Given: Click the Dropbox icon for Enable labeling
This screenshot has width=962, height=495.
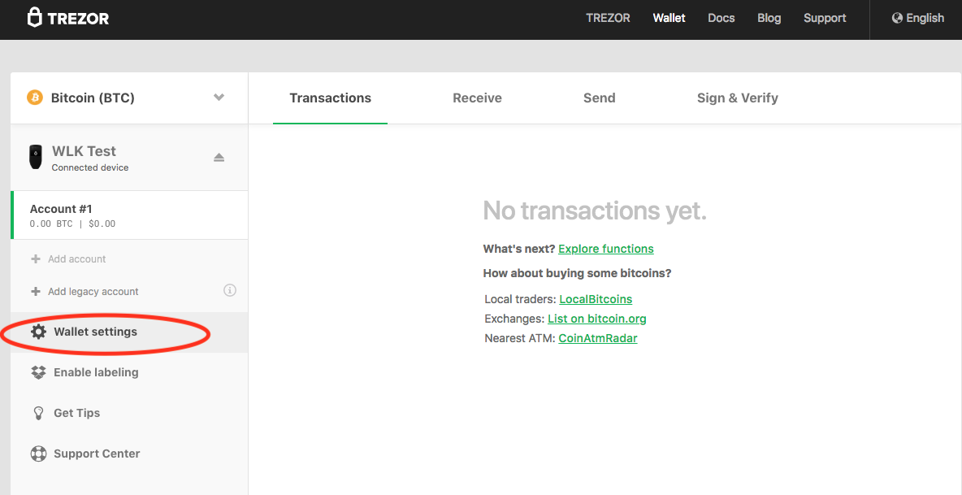Looking at the screenshot, I should click(38, 372).
